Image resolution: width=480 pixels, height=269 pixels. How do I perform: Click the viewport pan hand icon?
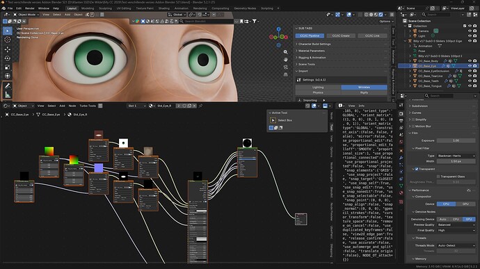pos(285,59)
